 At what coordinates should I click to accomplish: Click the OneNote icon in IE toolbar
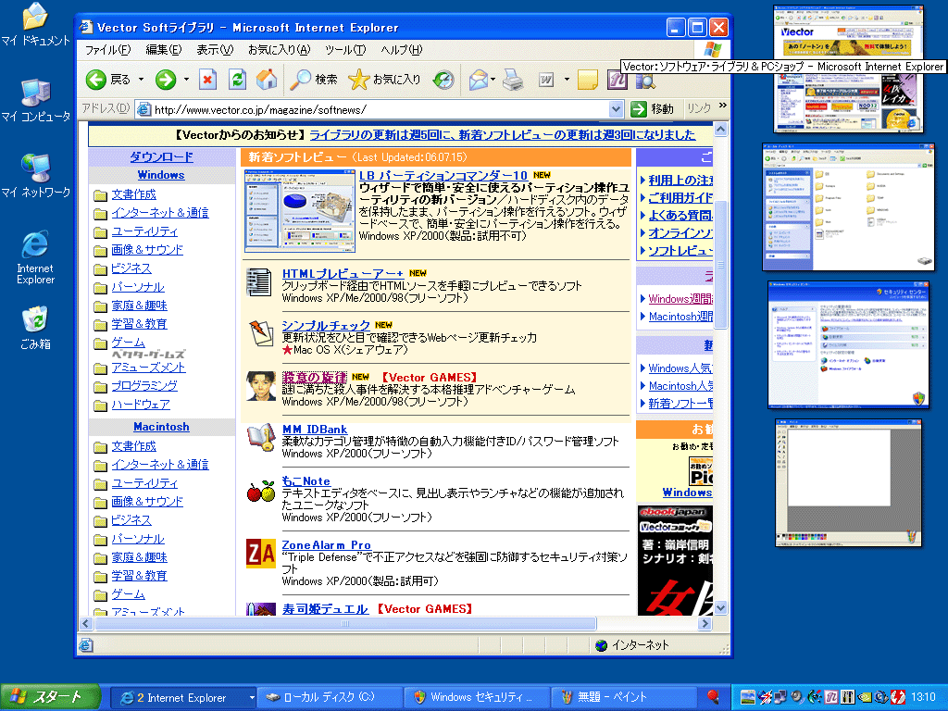click(x=617, y=80)
